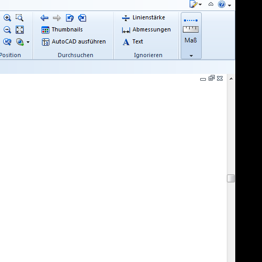
Task: Click the grayed forward arrow icon
Action: pos(57,18)
